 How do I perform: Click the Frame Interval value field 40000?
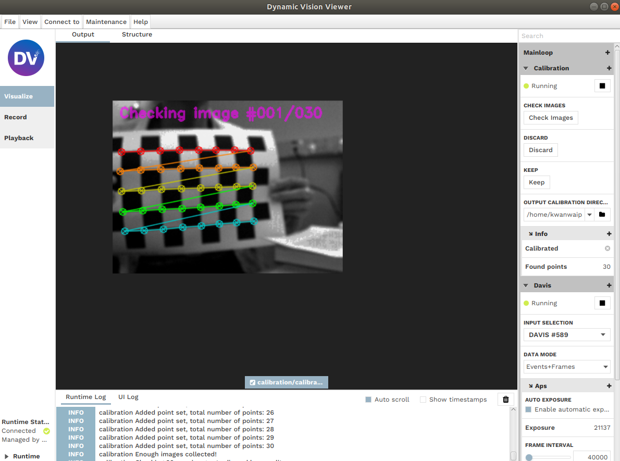[591, 457]
